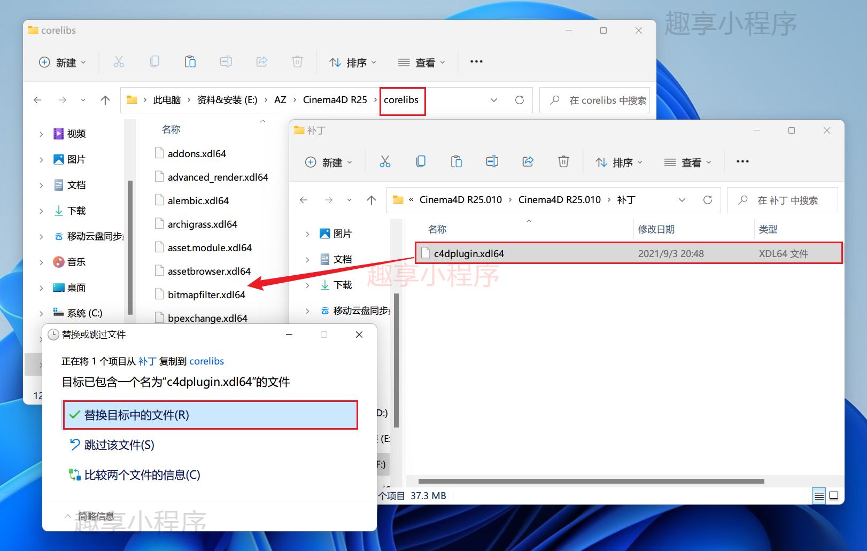Viewport: 867px width, 551px height.
Task: Switch 补丁 window to large icons view
Action: point(834,496)
